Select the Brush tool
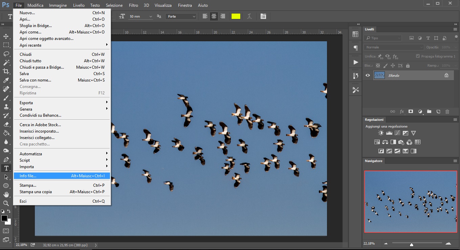460x250 pixels. pyautogui.click(x=6, y=98)
